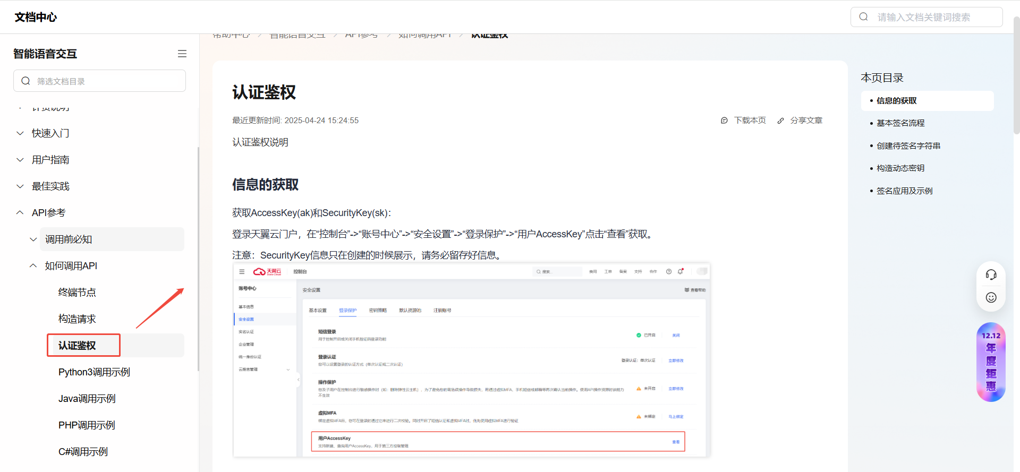The width and height of the screenshot is (1020, 472).
Task: Open the 12.12 annual promotion banner
Action: tap(991, 362)
